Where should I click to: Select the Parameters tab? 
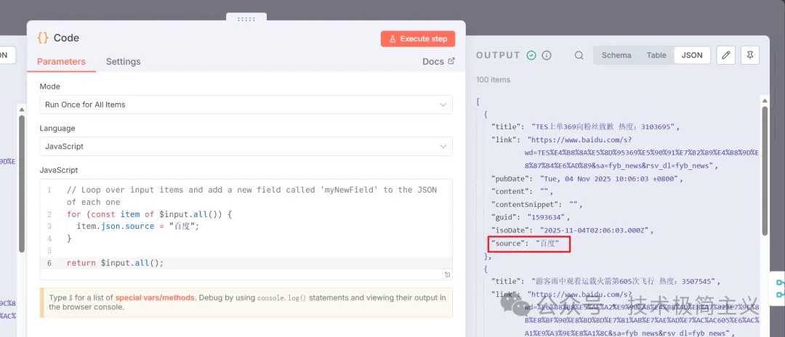coord(61,62)
